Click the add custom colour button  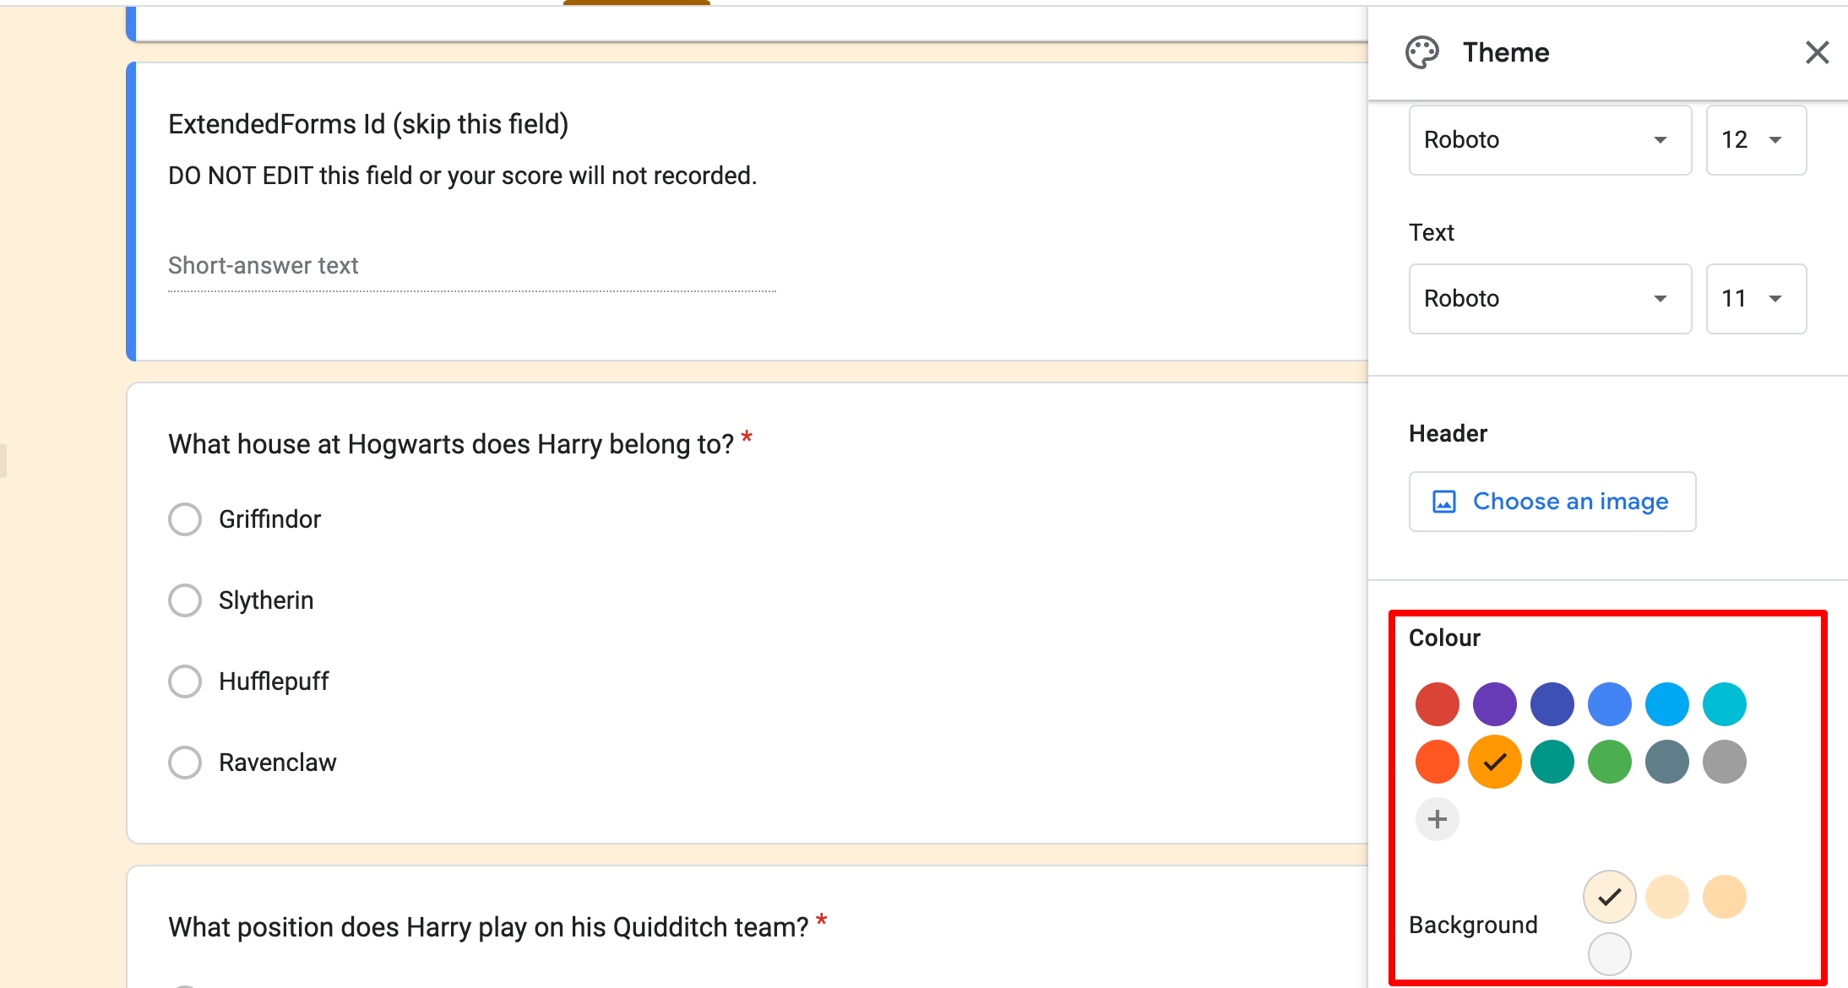click(1436, 818)
